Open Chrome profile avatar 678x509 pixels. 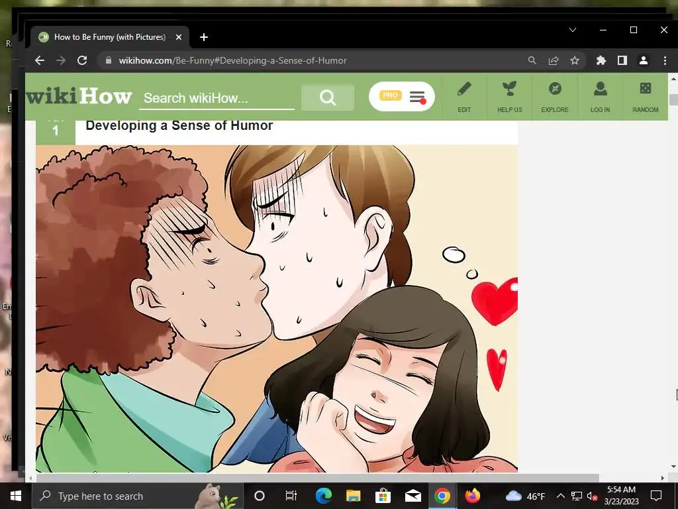pyautogui.click(x=644, y=60)
